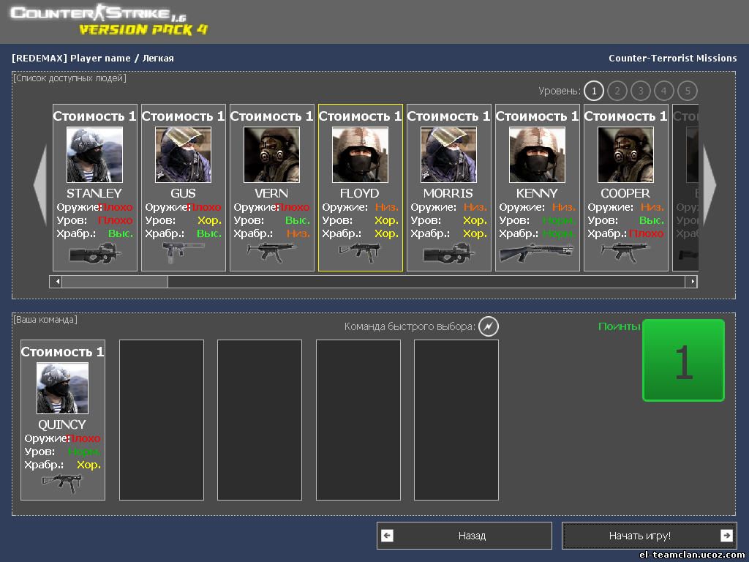The image size is (749, 562).
Task: Click Cooper's submachine gun icon
Action: tap(625, 251)
